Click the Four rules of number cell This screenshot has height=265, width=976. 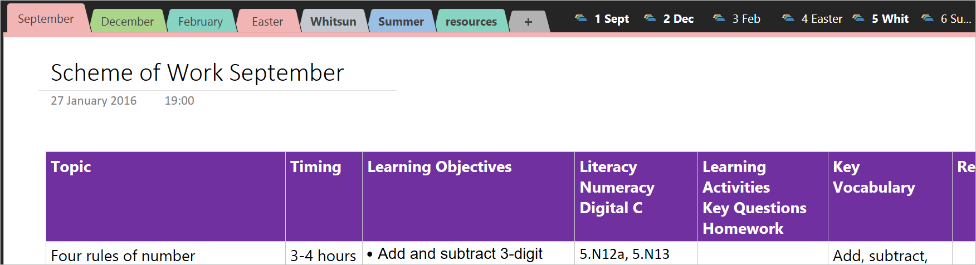point(123,256)
